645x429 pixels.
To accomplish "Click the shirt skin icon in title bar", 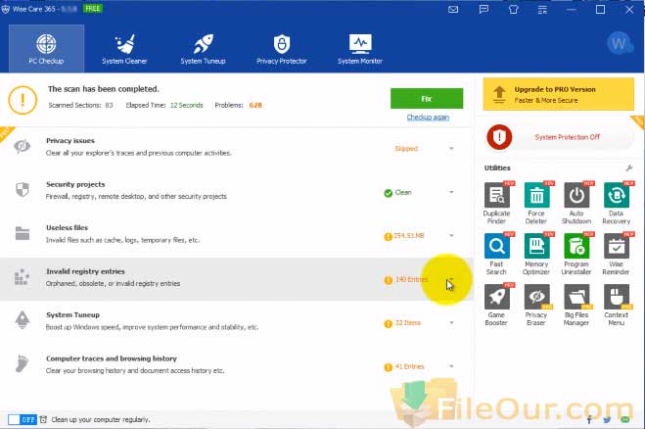I will [514, 9].
